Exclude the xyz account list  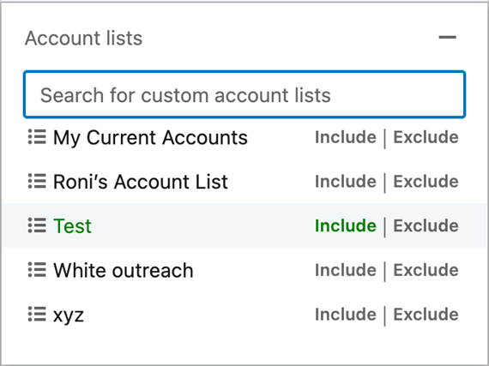pyautogui.click(x=426, y=314)
